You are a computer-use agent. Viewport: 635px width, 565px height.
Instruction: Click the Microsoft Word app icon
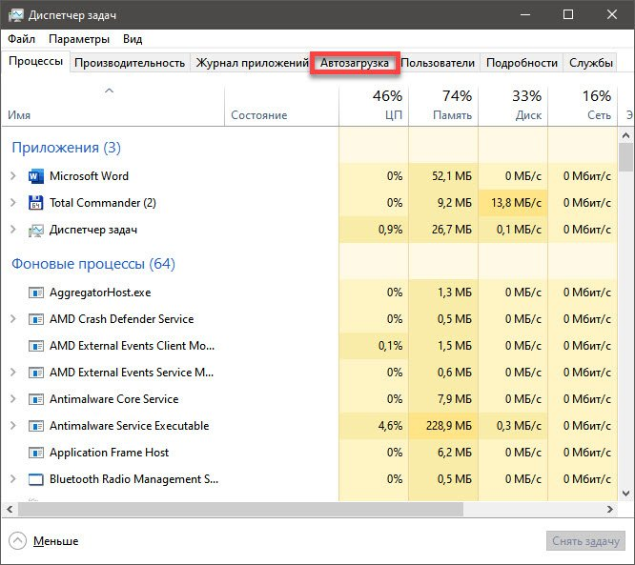point(35,176)
